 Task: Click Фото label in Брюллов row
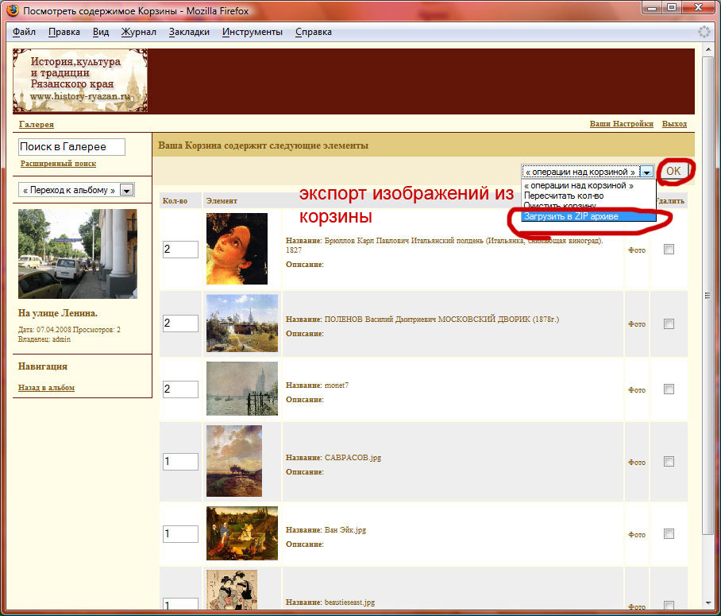coord(637,250)
